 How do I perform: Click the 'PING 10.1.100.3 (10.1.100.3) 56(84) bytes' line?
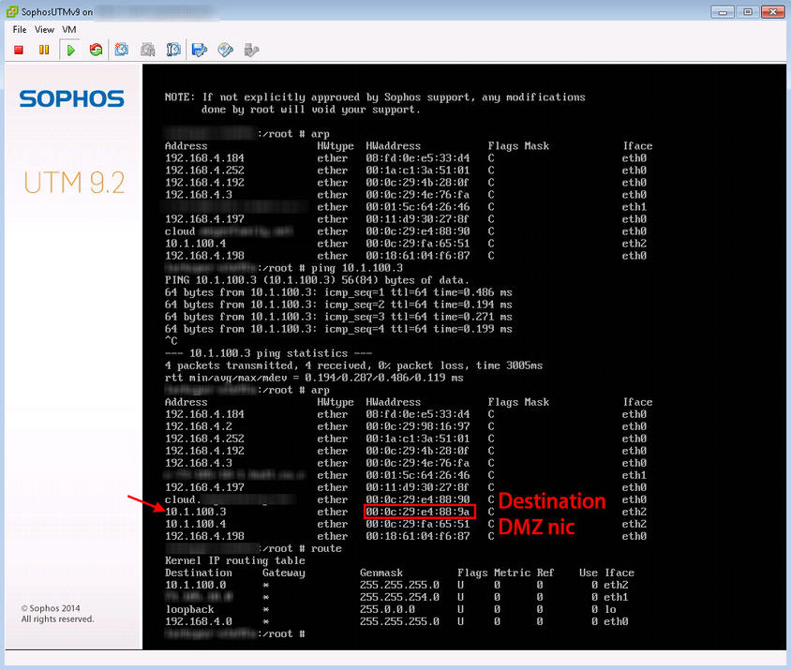(317, 280)
